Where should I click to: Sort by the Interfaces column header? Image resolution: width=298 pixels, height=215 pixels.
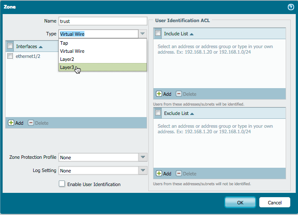pyautogui.click(x=29, y=46)
